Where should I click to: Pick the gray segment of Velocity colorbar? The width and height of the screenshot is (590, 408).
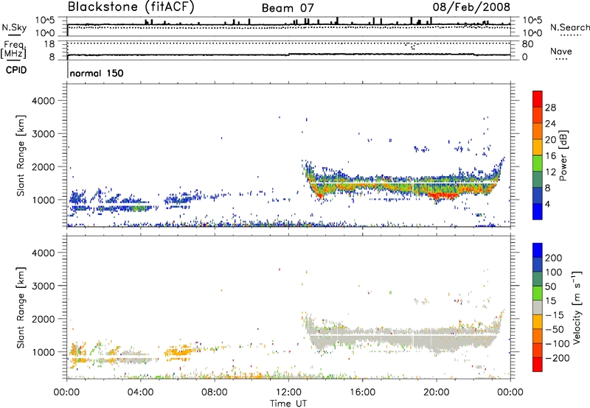click(538, 307)
